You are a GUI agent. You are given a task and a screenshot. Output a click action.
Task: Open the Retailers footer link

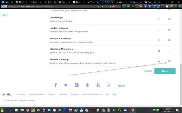[x=63, y=94]
